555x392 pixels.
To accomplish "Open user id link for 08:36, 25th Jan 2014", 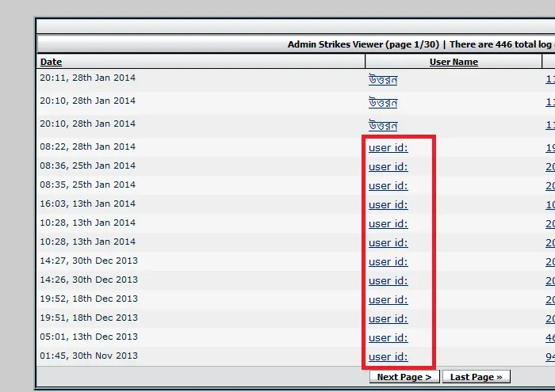I will (388, 167).
